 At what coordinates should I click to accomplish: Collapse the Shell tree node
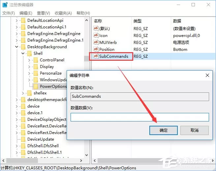(x=23, y=53)
